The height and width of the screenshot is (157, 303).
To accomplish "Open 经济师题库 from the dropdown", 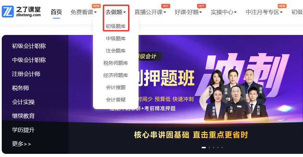I will [x=116, y=75].
